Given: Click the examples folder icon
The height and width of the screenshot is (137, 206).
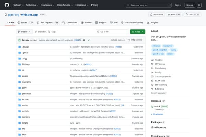Looking at the screenshot, I should 20,82.
